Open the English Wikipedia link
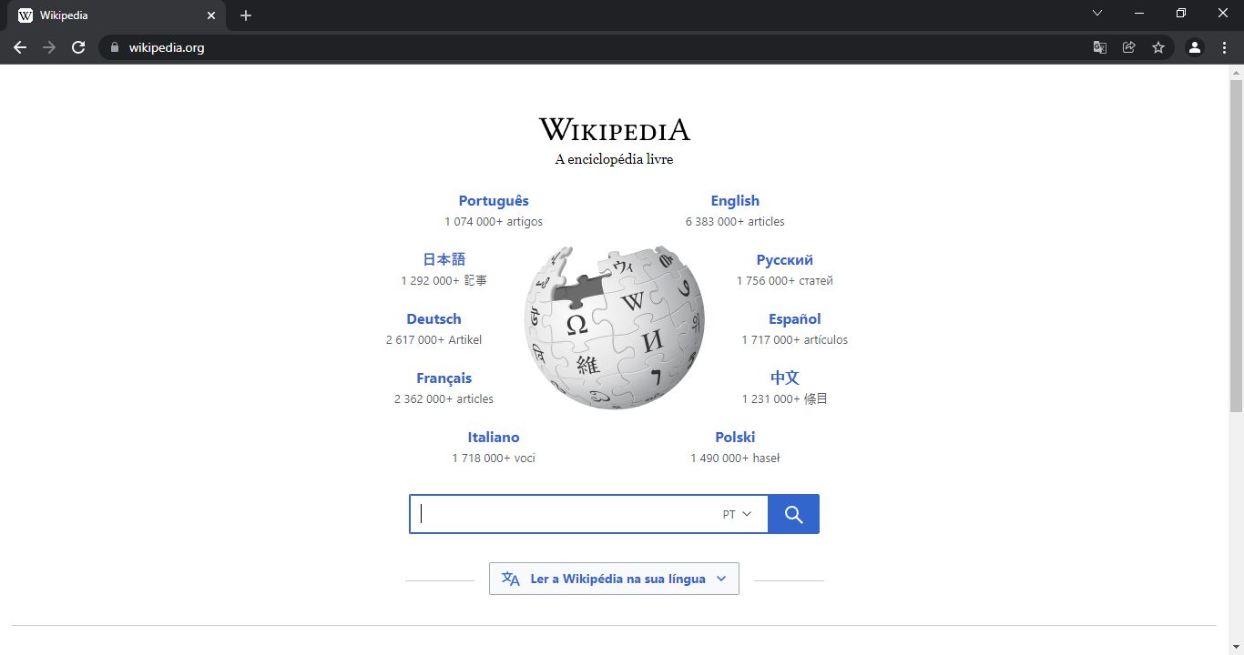The height and width of the screenshot is (655, 1244). (x=735, y=201)
